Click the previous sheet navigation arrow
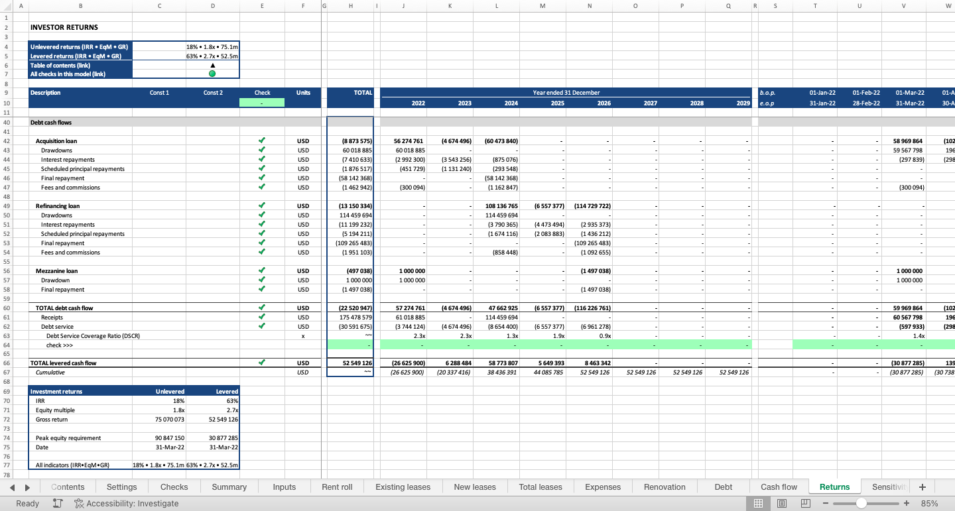 [12, 487]
